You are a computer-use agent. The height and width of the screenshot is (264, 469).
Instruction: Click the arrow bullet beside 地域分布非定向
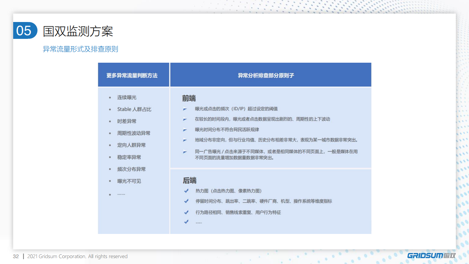click(x=185, y=140)
